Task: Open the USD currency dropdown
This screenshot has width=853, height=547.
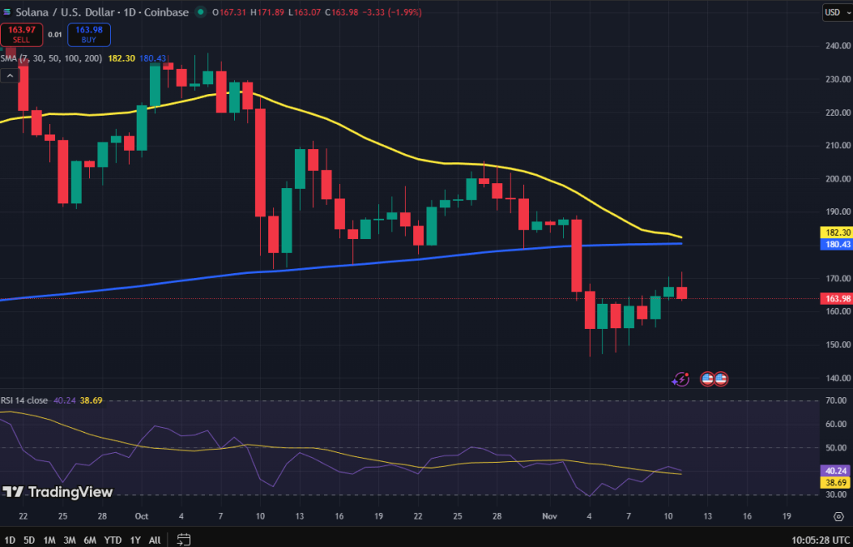Action: click(x=835, y=12)
